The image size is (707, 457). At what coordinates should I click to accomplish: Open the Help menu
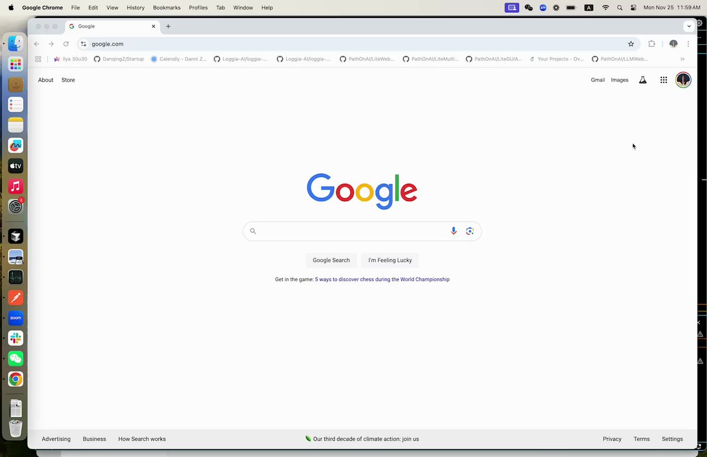(267, 8)
